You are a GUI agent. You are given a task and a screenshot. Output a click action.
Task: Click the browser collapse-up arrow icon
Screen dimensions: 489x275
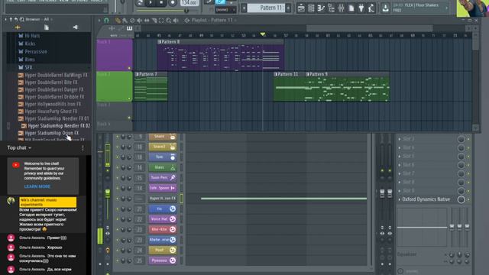click(x=11, y=19)
